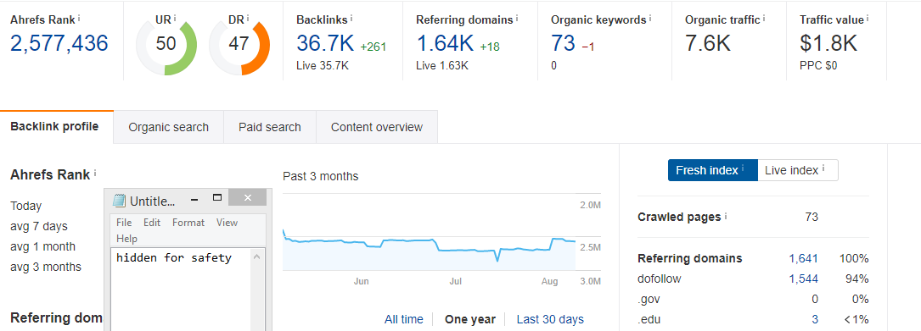The height and width of the screenshot is (331, 921).
Task: Open Format menu in Notepad
Action: coord(188,223)
